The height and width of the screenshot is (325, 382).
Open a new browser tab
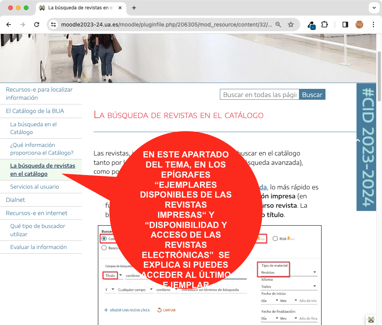(x=134, y=8)
